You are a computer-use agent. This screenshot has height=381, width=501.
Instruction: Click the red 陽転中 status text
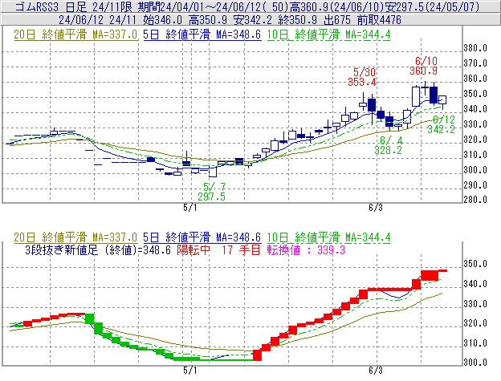(x=193, y=249)
